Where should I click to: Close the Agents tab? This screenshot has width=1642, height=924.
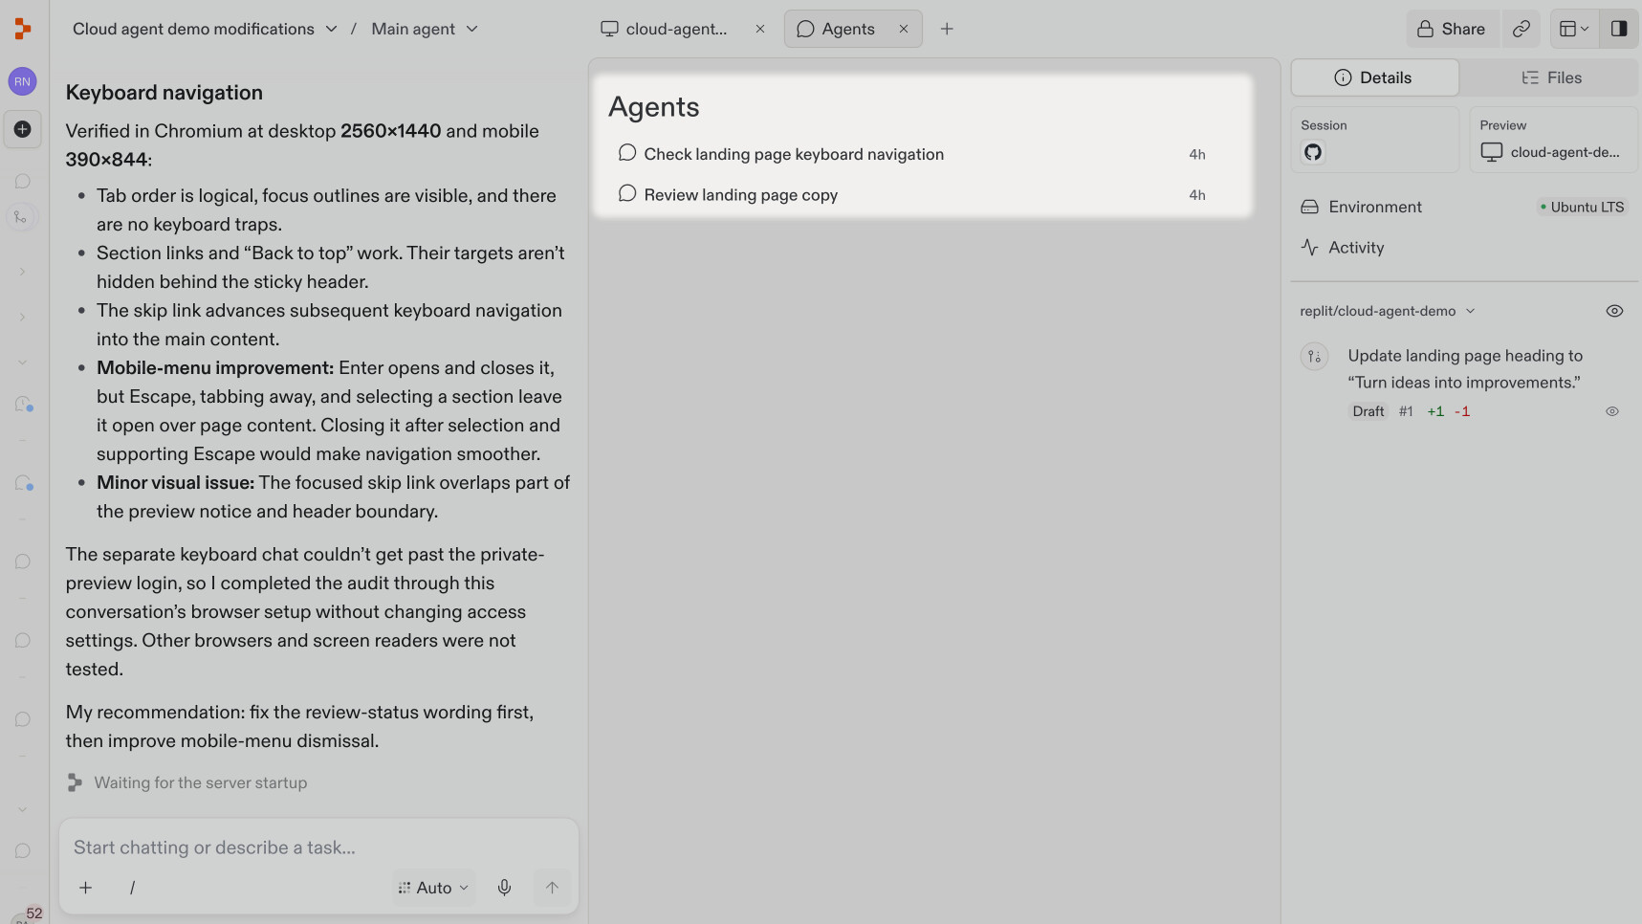(903, 29)
